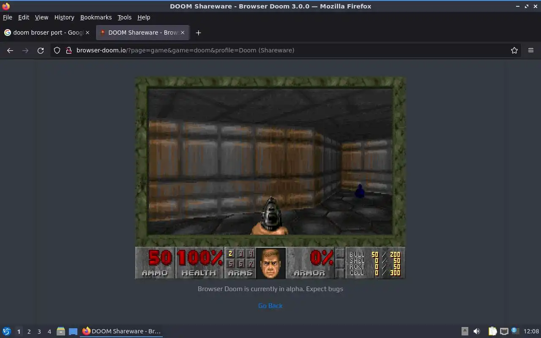Screen dimensions: 541x338
Task: Open the Bookmarks menu
Action: (x=96, y=17)
